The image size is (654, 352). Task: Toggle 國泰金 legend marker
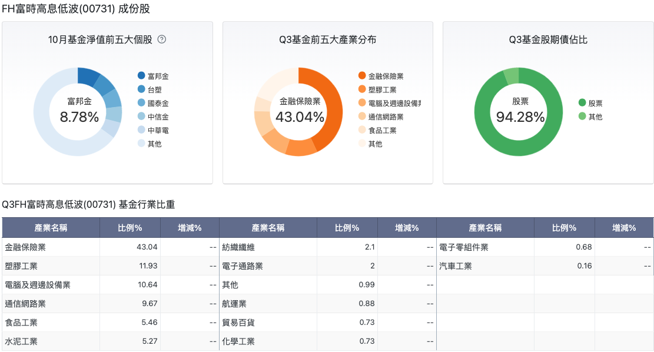pyautogui.click(x=141, y=102)
